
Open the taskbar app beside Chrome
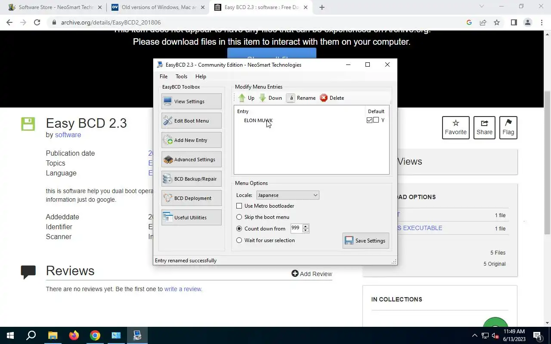(116, 335)
